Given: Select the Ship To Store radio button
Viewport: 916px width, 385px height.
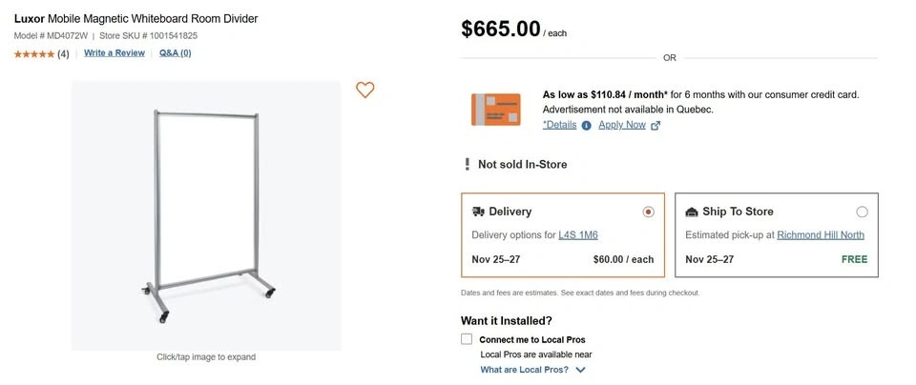Looking at the screenshot, I should coord(862,212).
